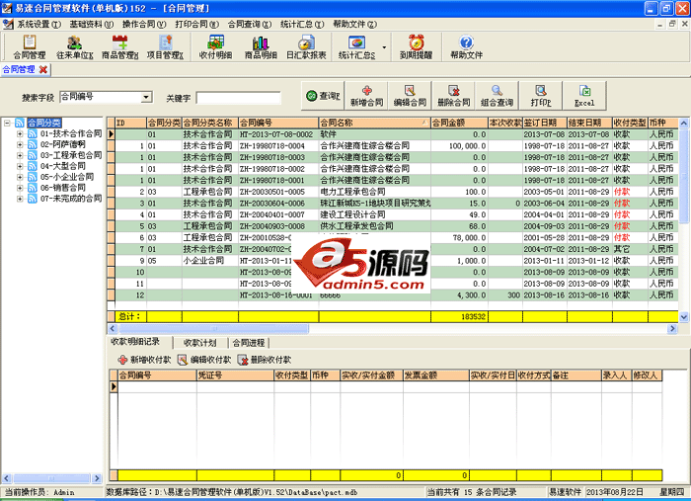This screenshot has height=501, width=691.
Task: Close the 合同管理 tab with red X
Action: click(43, 70)
